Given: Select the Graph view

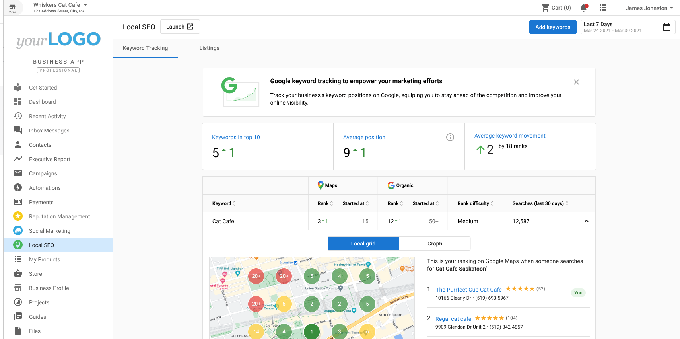Looking at the screenshot, I should 435,244.
